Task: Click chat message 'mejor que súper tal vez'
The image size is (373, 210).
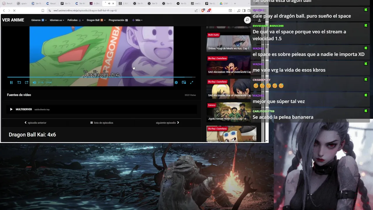Action: pos(279,101)
